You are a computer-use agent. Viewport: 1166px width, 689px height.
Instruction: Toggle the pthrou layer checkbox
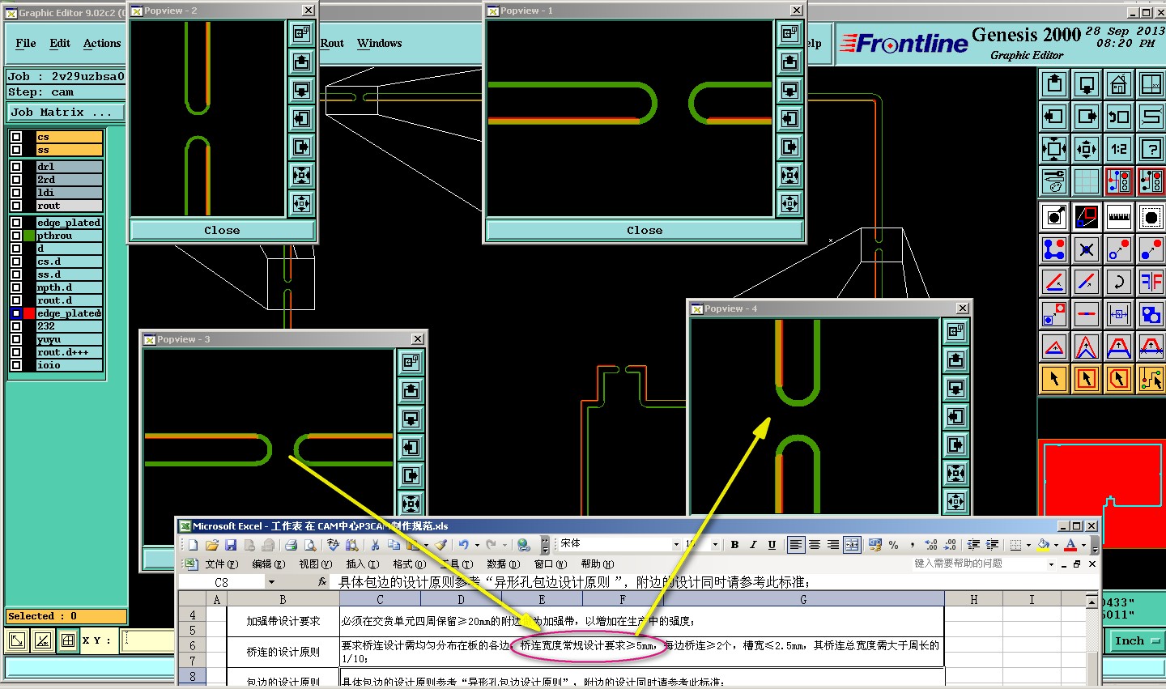tap(15, 236)
